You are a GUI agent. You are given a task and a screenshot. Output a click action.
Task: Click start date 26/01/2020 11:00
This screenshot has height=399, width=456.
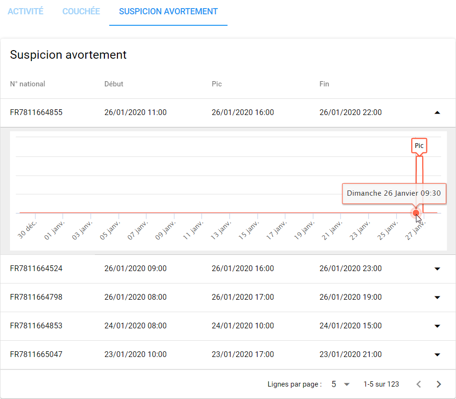pos(135,112)
